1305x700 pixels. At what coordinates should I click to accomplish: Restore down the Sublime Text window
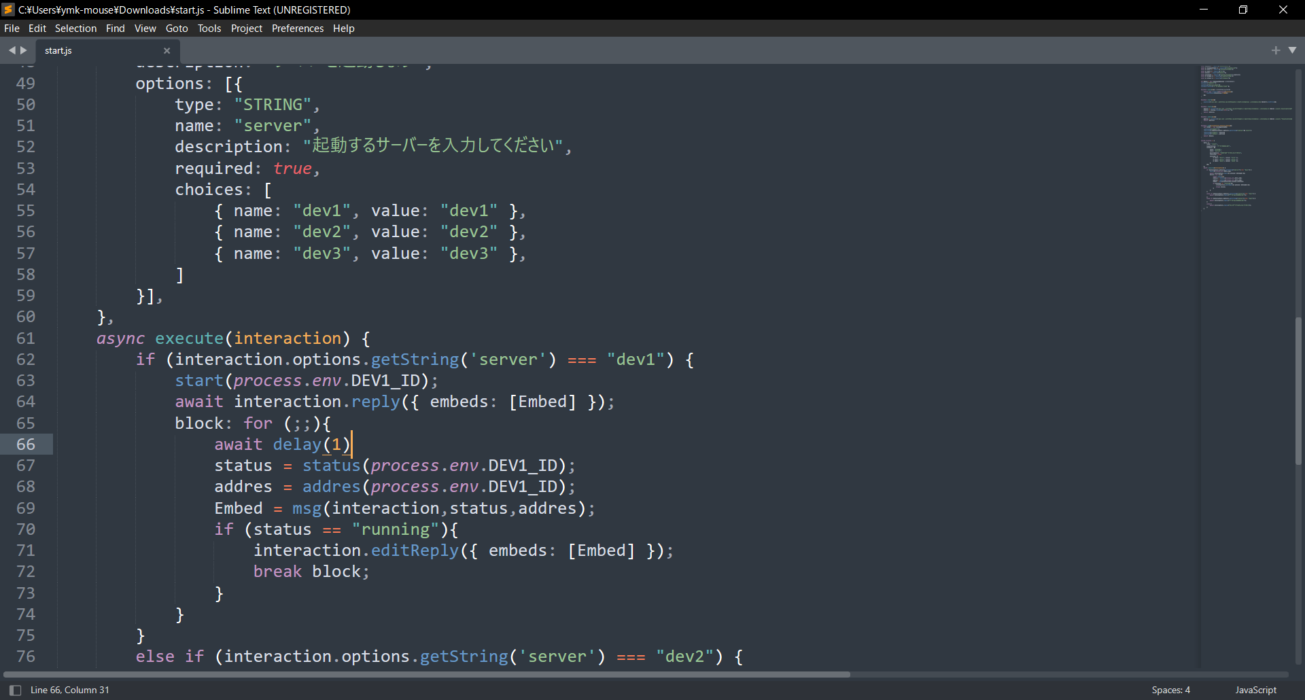1243,10
